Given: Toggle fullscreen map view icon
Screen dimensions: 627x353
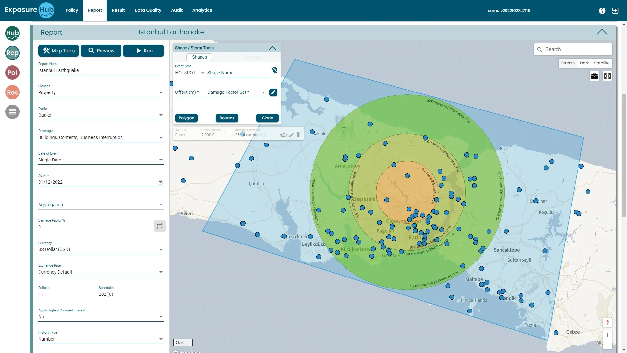Looking at the screenshot, I should pyautogui.click(x=607, y=76).
